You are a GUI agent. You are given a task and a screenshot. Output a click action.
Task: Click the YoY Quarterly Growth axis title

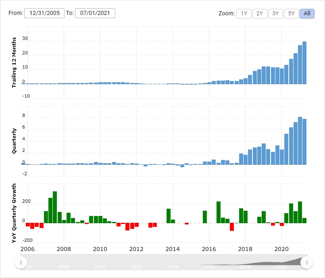15,213
